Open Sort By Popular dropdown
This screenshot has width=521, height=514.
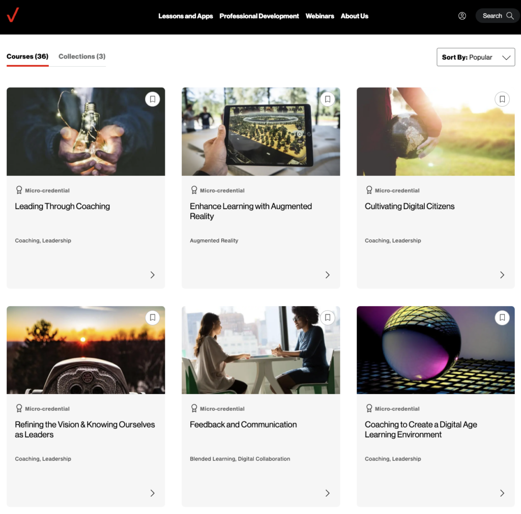[x=476, y=57]
